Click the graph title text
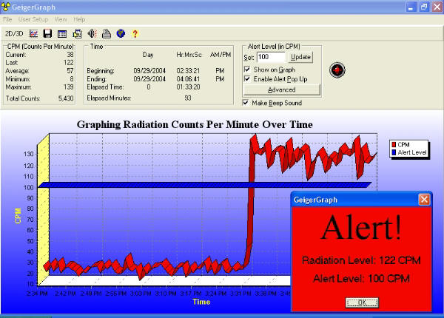 point(195,124)
